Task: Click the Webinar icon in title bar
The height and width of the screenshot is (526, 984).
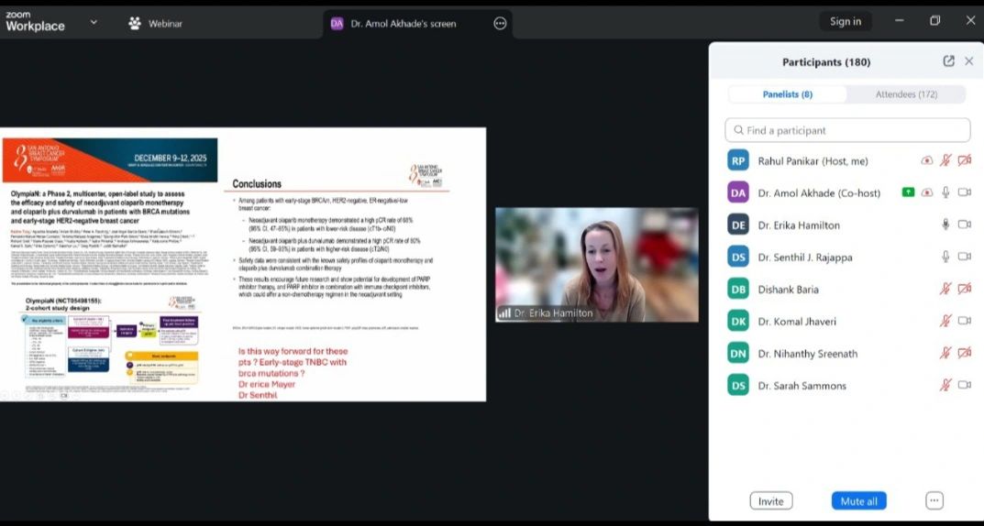Action: tap(135, 23)
